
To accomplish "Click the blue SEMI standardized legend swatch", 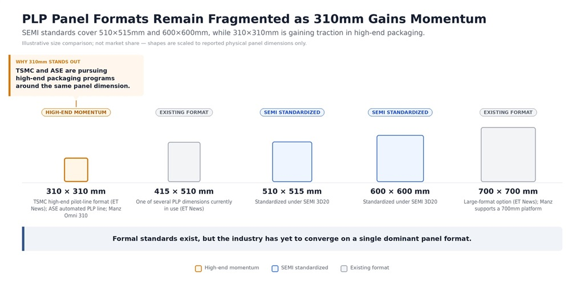I will click(x=275, y=268).
